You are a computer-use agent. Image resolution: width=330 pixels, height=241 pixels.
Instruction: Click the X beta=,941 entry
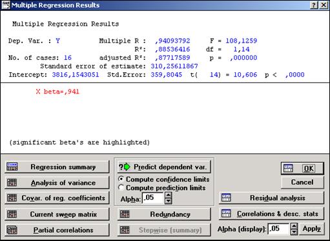point(57,92)
